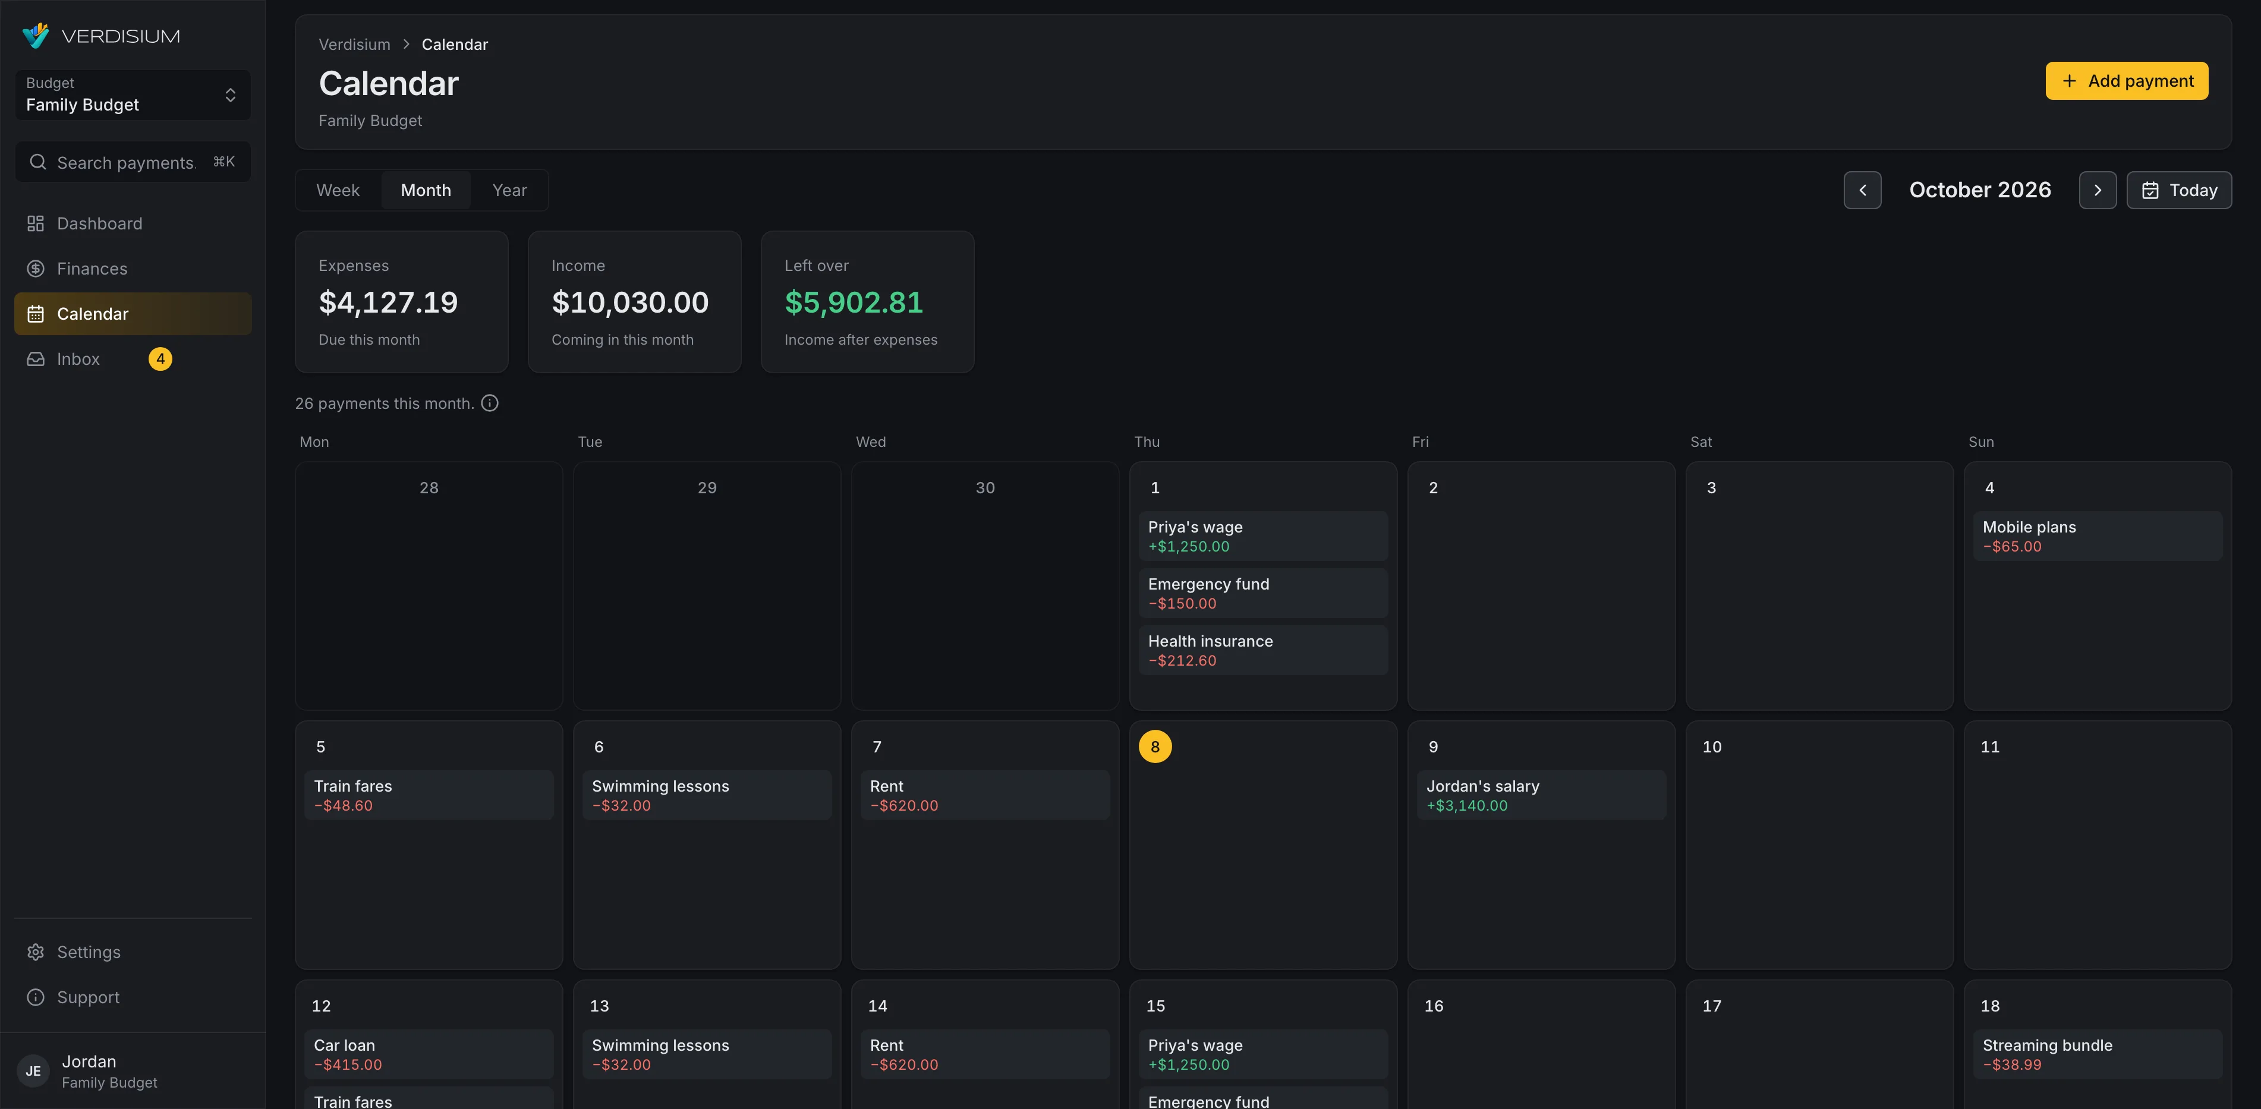Click the Expenses $4,127.19 summary card
This screenshot has width=2261, height=1109.
pos(402,302)
